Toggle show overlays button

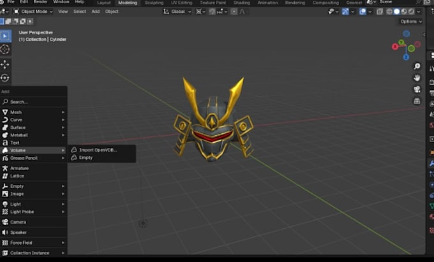(363, 11)
